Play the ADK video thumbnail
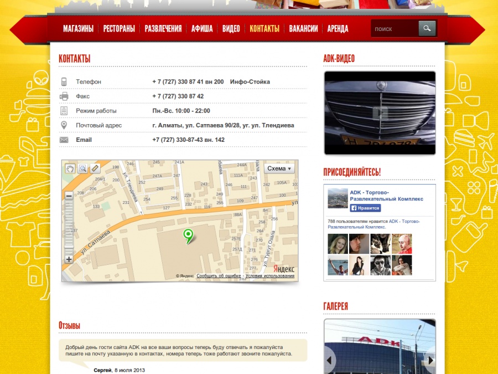498x374 pixels. (x=380, y=113)
